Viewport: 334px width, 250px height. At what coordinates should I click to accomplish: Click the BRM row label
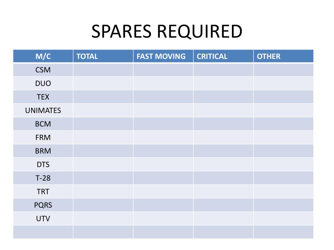coord(43,151)
